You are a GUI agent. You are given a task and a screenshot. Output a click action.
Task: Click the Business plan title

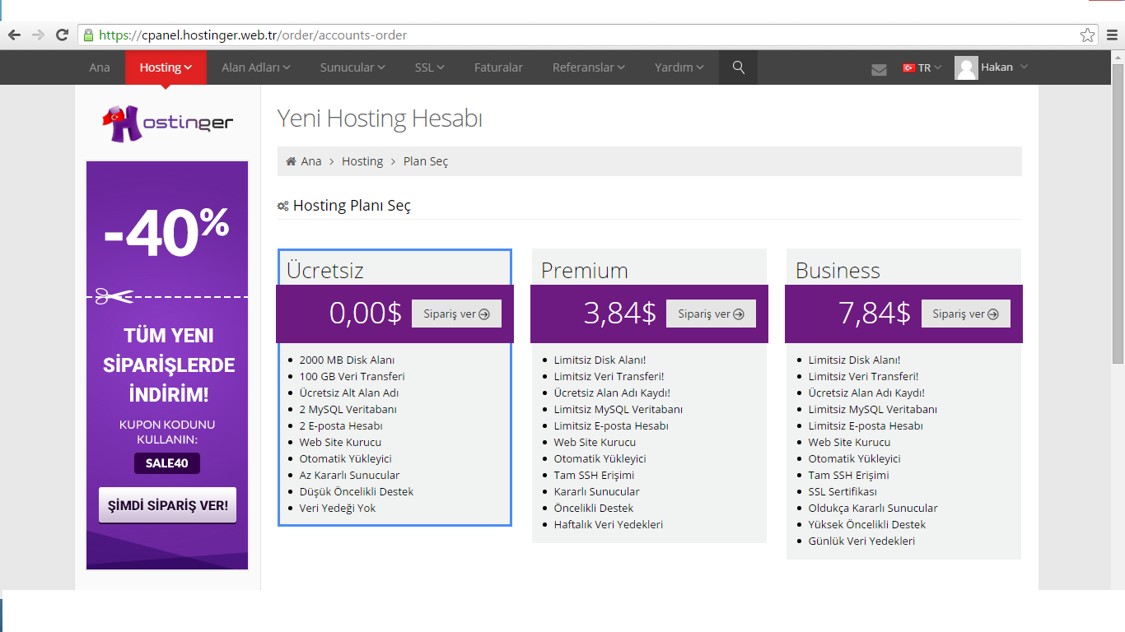click(838, 270)
